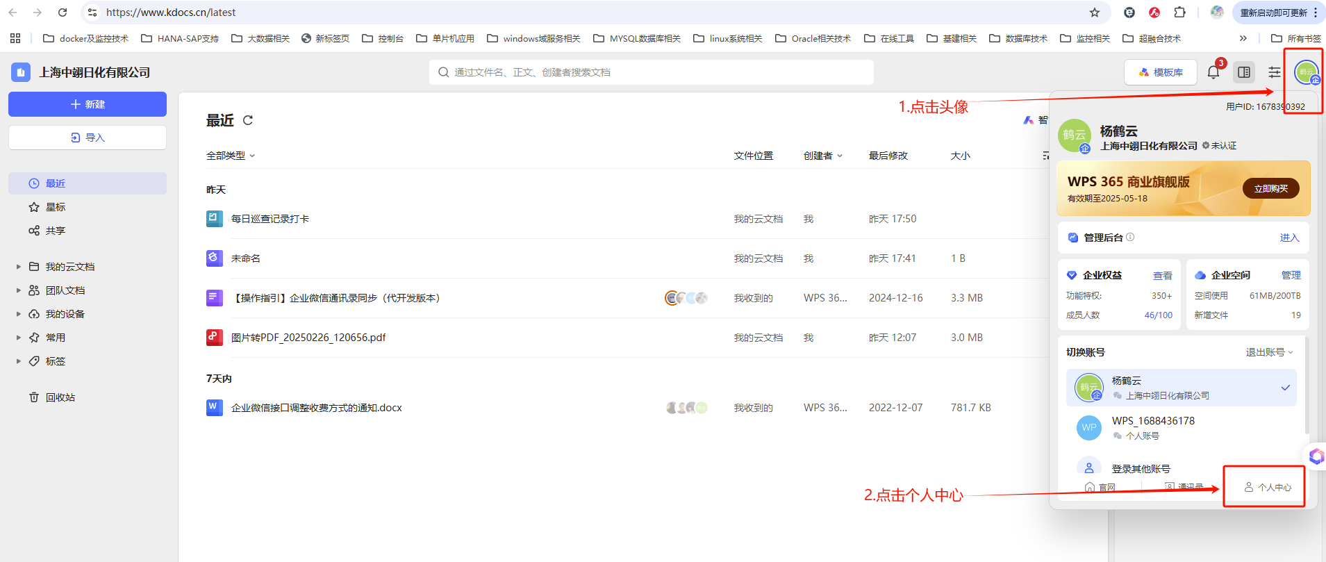The image size is (1326, 562).
Task: Click 官网 link in profile panel
Action: coord(1100,487)
